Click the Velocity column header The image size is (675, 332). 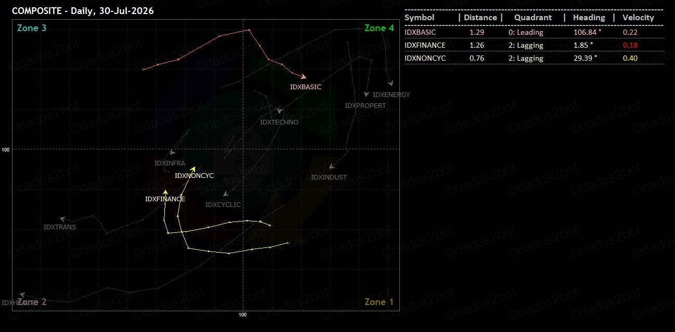tap(638, 18)
